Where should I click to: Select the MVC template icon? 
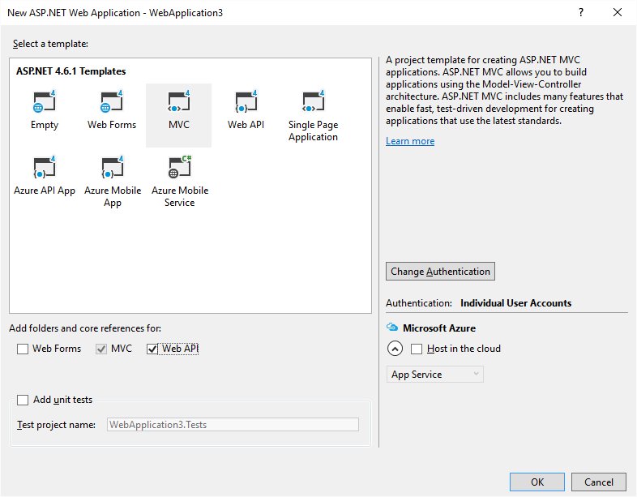point(179,101)
